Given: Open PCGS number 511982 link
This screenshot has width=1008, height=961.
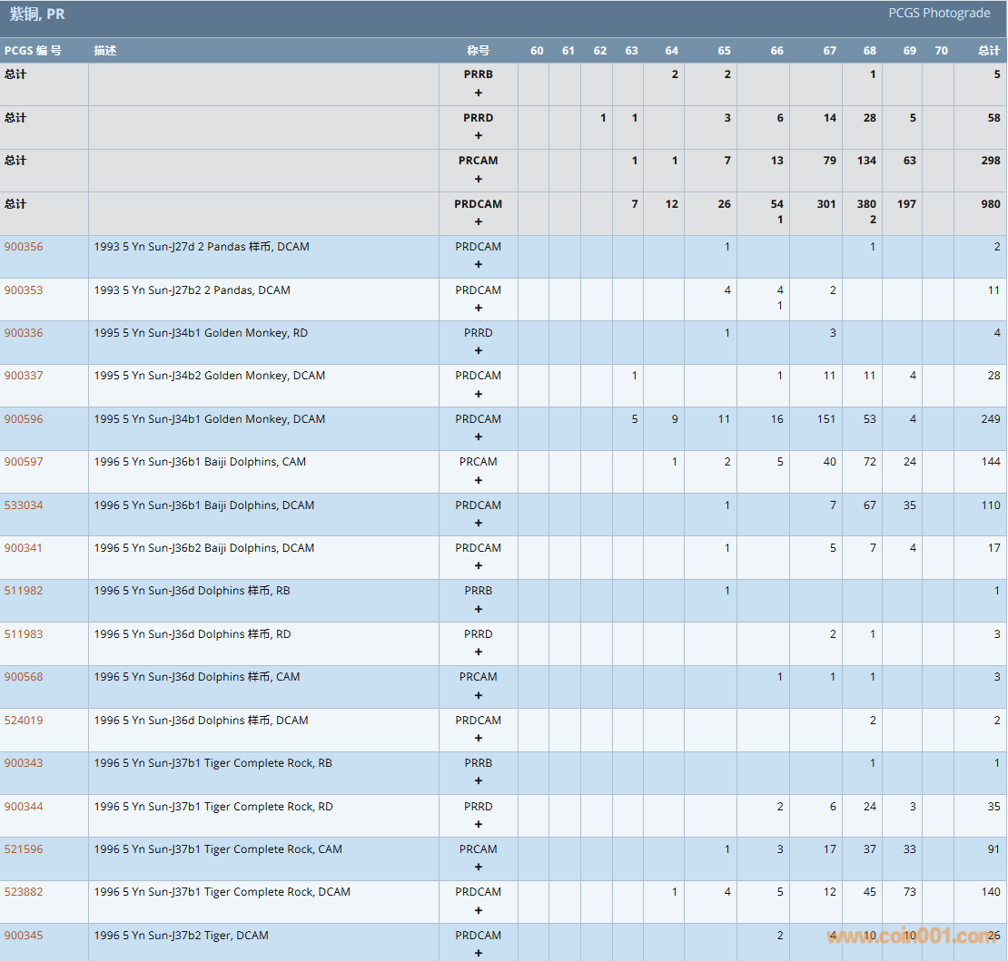Looking at the screenshot, I should (x=24, y=591).
